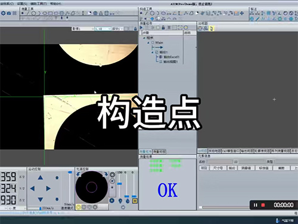Click the yellow highlighted 3D view icon
The image size is (298, 224).
(211, 29)
